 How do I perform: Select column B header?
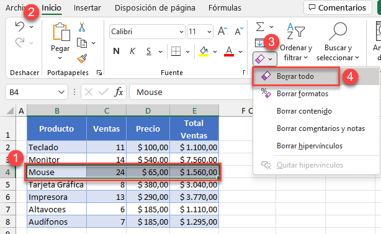coord(57,111)
